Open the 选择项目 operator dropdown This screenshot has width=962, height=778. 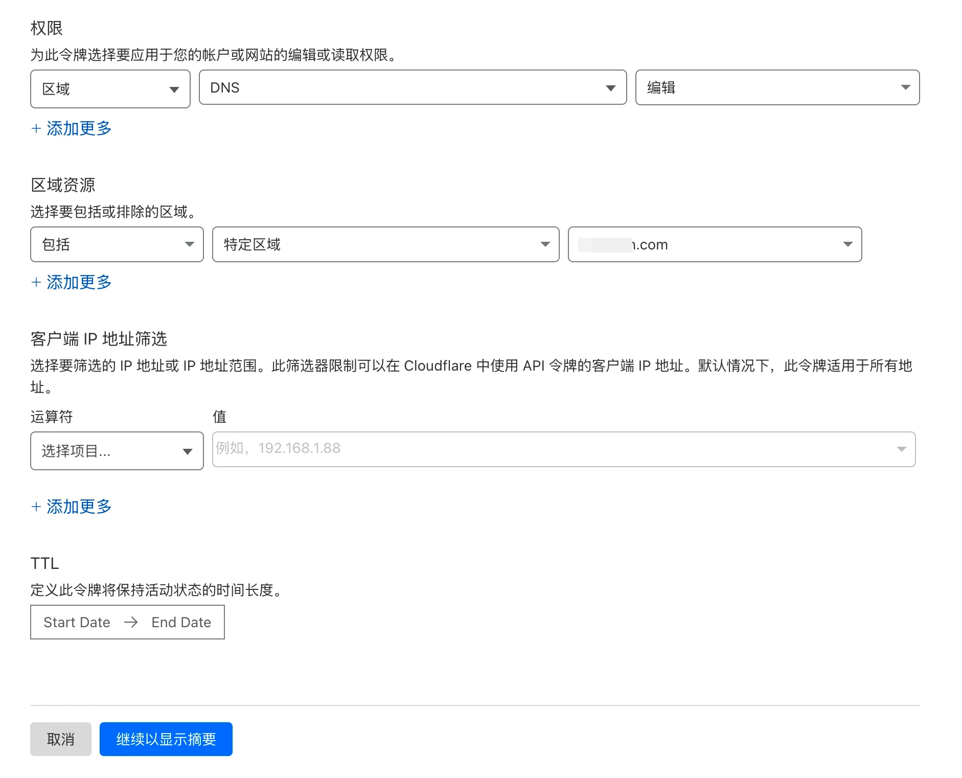[x=117, y=451]
